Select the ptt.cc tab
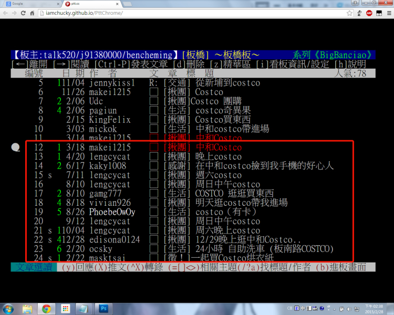394x315 pixels. [x=92, y=4]
